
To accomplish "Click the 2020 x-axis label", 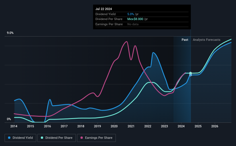I will [114, 126].
